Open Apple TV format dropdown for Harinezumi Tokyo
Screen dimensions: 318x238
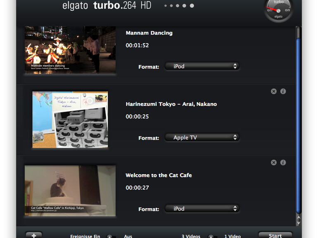click(x=202, y=138)
